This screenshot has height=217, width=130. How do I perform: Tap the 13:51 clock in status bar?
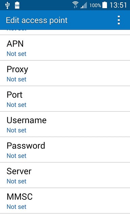pyautogui.click(x=118, y=5)
